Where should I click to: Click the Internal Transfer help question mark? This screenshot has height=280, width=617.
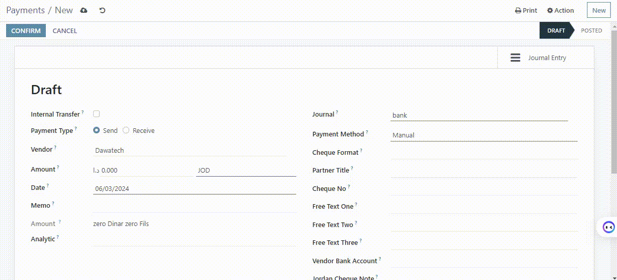pyautogui.click(x=82, y=111)
